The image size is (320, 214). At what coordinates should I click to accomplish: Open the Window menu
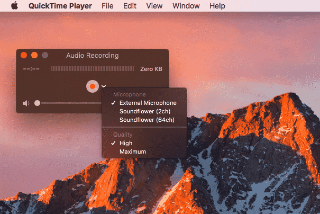click(186, 6)
